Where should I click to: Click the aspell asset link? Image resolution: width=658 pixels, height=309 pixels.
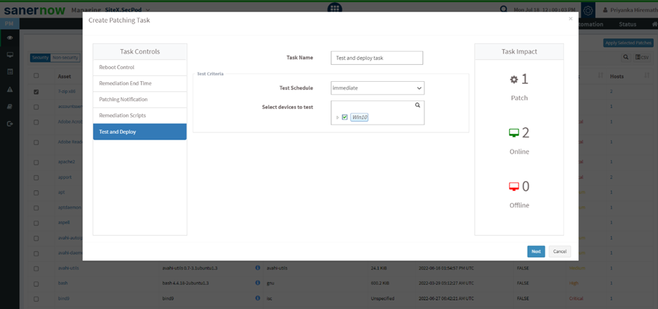64,221
